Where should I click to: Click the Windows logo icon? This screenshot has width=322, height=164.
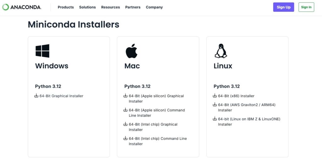click(x=42, y=51)
